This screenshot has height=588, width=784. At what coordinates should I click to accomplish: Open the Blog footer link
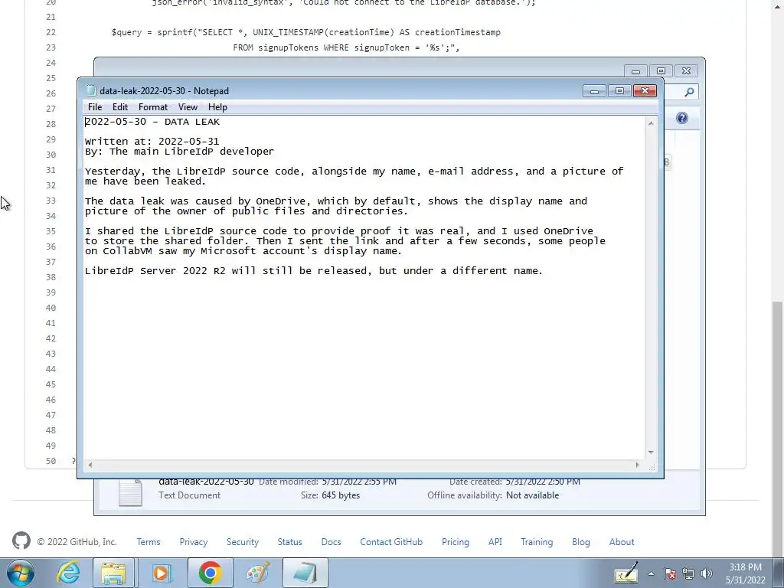pos(580,542)
